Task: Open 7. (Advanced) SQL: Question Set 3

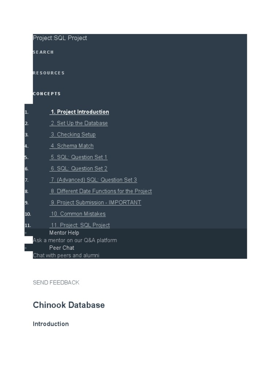Action: pyautogui.click(x=94, y=180)
